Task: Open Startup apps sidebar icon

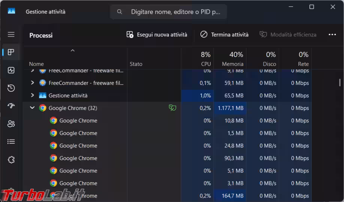Action: coord(11,106)
